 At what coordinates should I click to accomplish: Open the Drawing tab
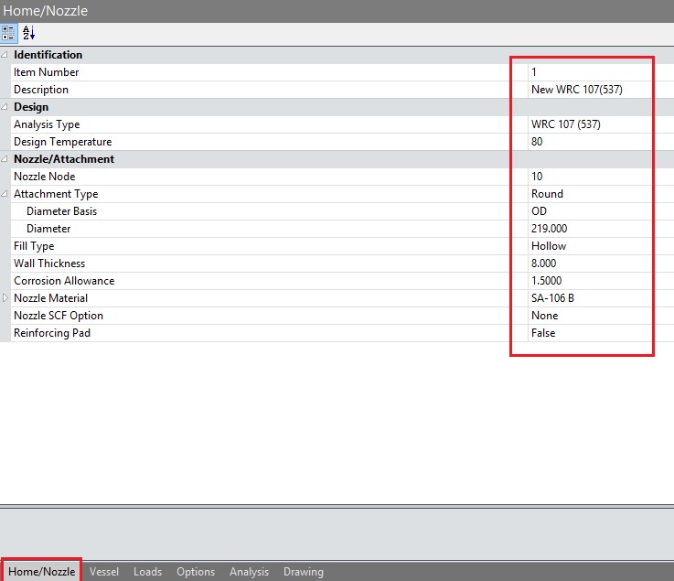pyautogui.click(x=304, y=572)
